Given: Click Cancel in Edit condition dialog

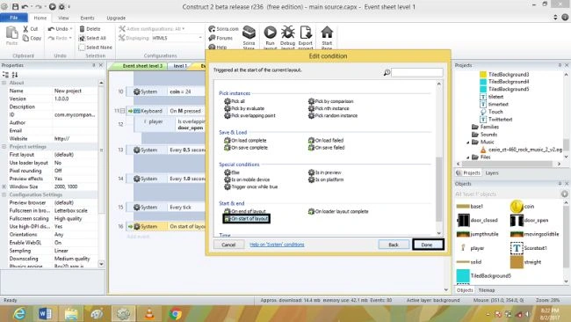Looking at the screenshot, I should pyautogui.click(x=228, y=245).
